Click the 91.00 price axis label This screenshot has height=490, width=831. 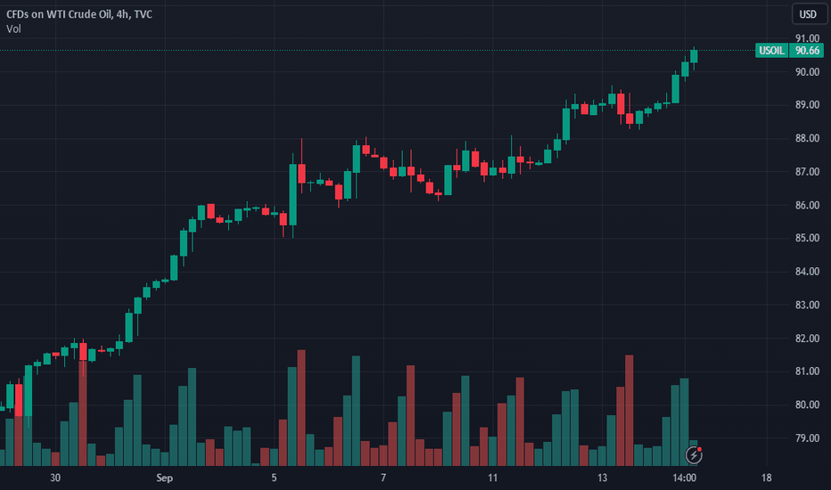tap(807, 38)
